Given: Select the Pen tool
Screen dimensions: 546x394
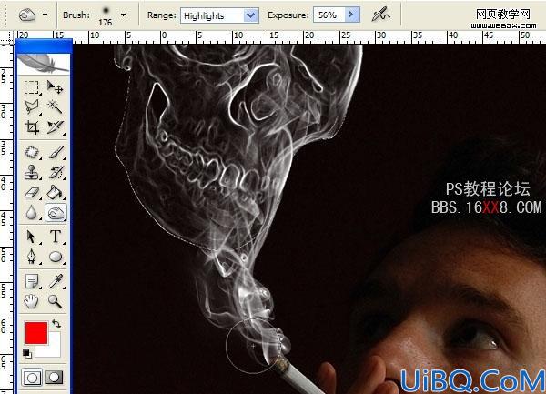Looking at the screenshot, I should tap(32, 258).
